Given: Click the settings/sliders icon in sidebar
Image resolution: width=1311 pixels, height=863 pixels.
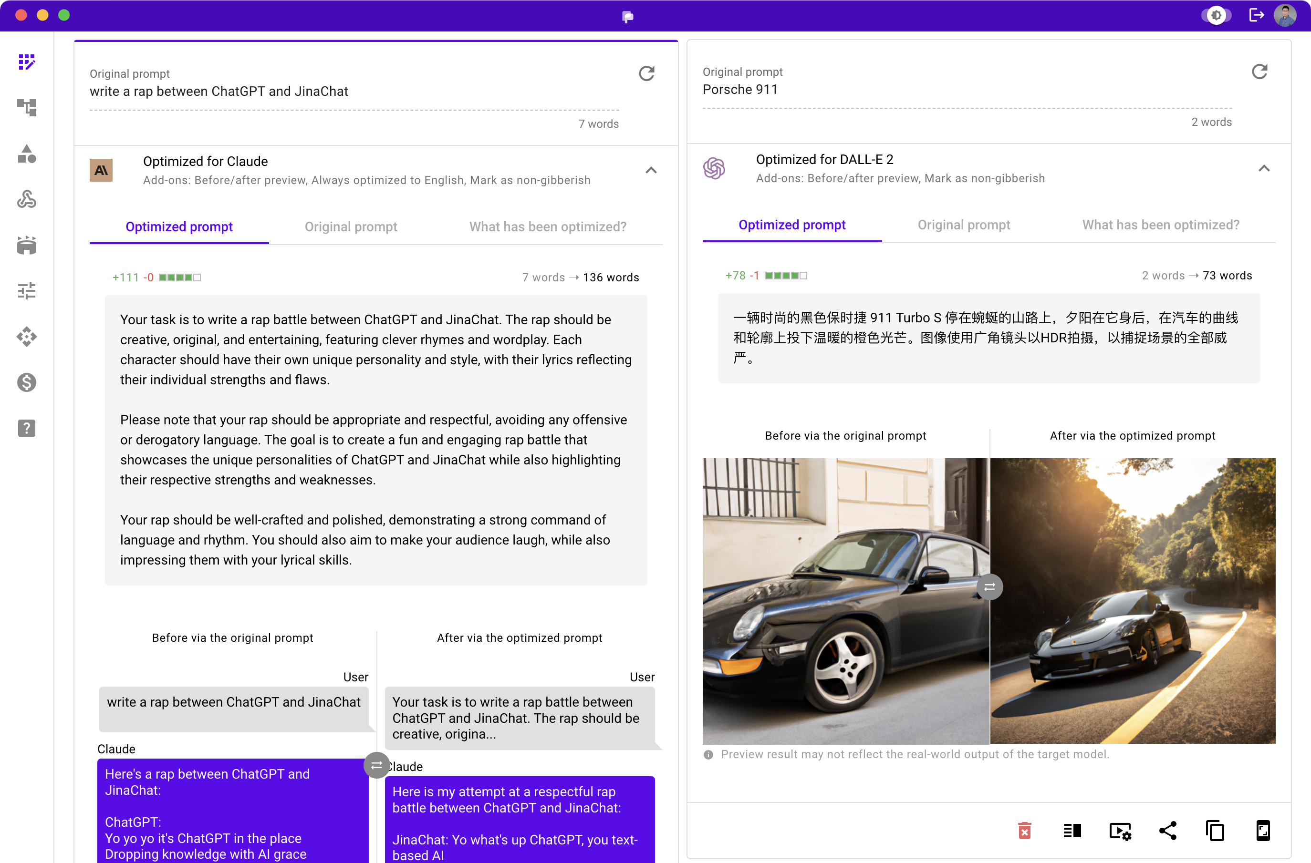Looking at the screenshot, I should [x=27, y=290].
